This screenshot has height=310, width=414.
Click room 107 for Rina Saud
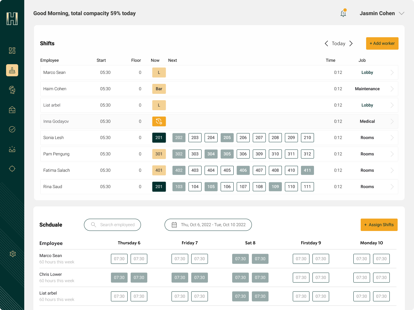(x=243, y=187)
